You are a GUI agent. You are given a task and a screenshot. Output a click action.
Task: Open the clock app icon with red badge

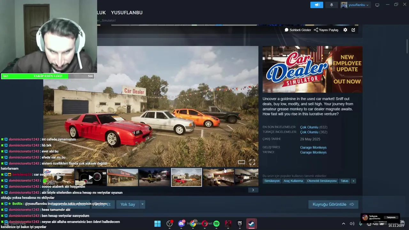coord(169,224)
